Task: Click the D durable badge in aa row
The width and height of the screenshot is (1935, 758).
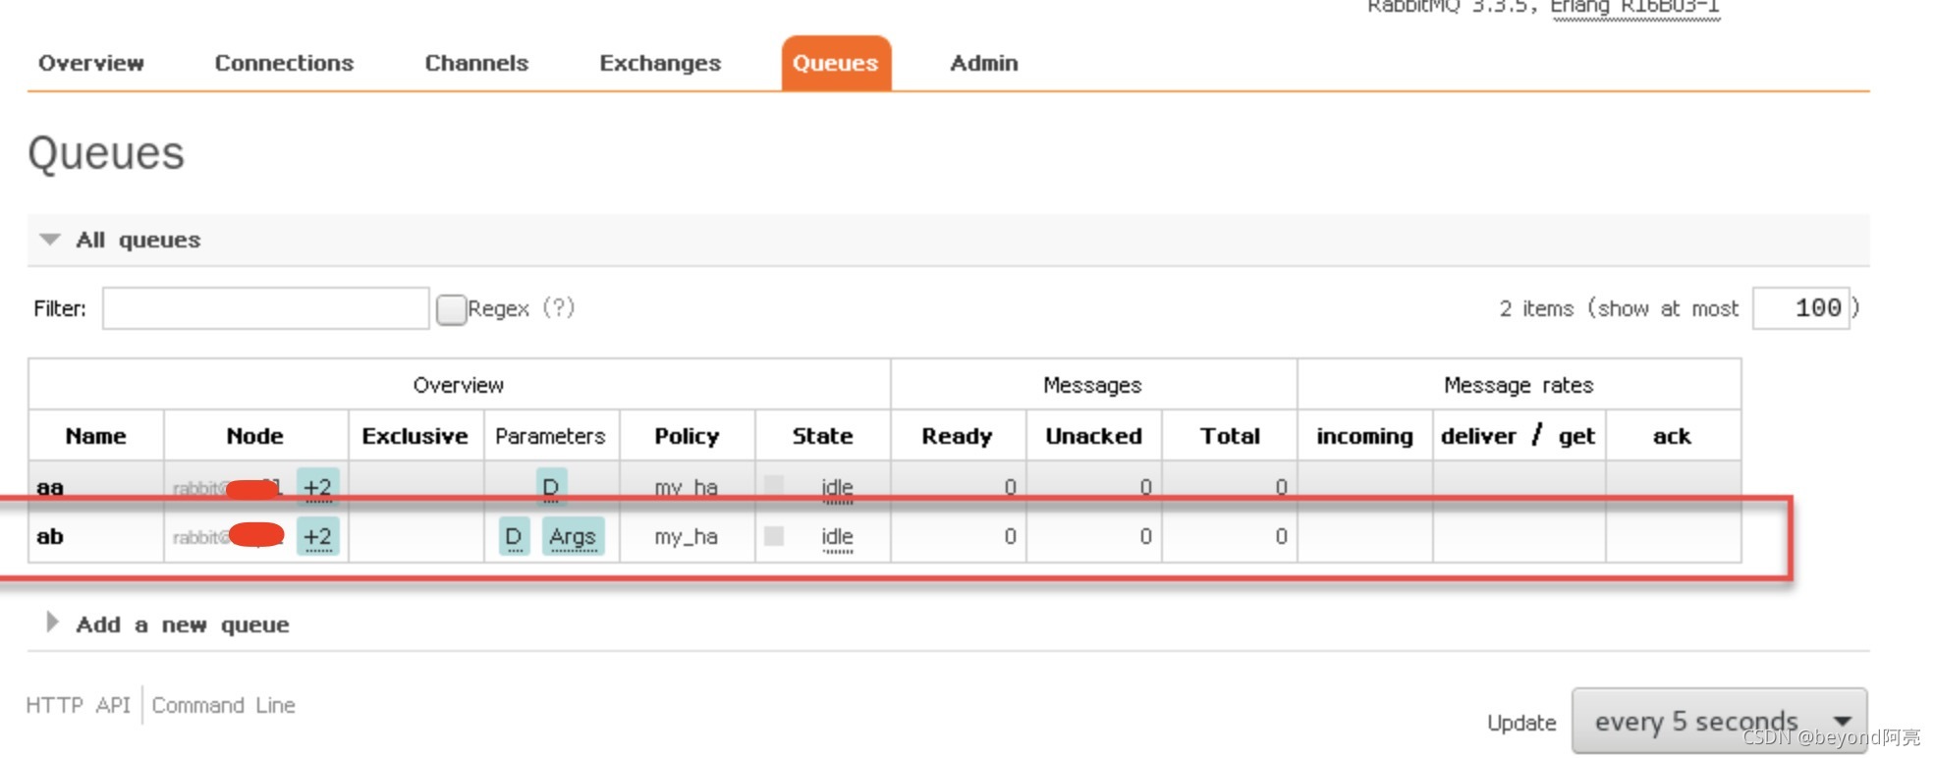Action: (551, 487)
